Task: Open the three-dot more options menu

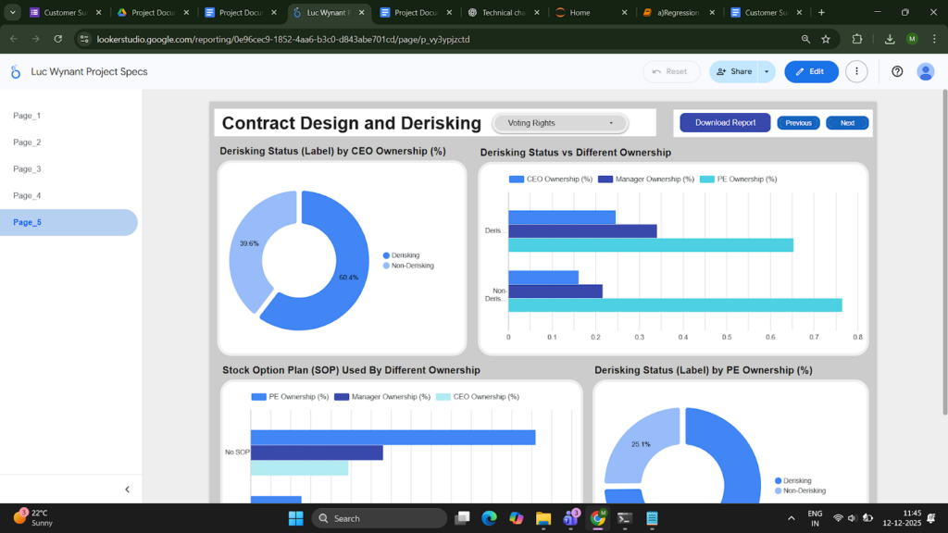Action: (857, 71)
